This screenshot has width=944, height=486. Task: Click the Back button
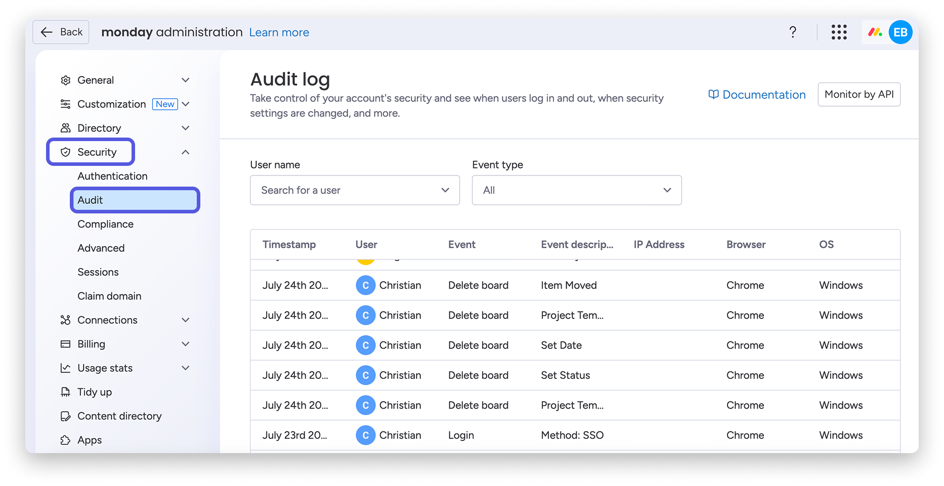[x=61, y=32]
